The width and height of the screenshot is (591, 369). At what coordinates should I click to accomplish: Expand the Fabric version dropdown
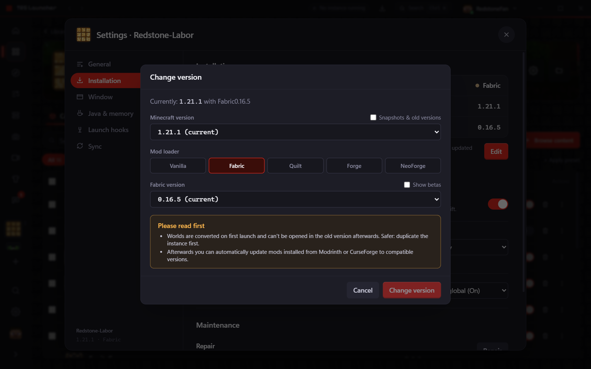click(x=295, y=199)
